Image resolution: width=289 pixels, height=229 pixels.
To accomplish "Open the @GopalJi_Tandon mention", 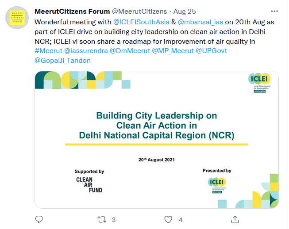I will (63, 61).
